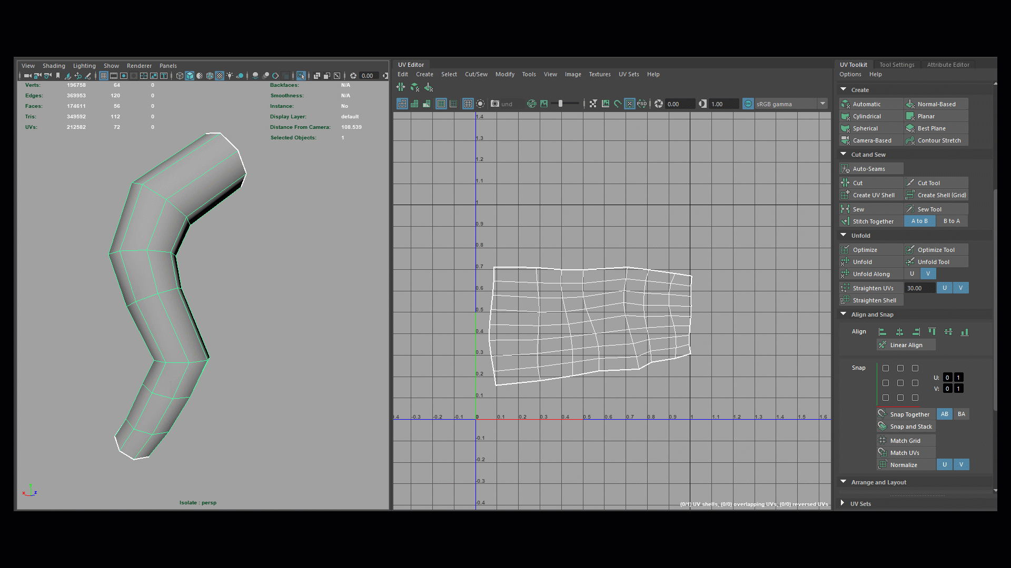Toggle shaded display cube icon in viewport toolbar
Image resolution: width=1011 pixels, height=568 pixels.
pos(189,76)
